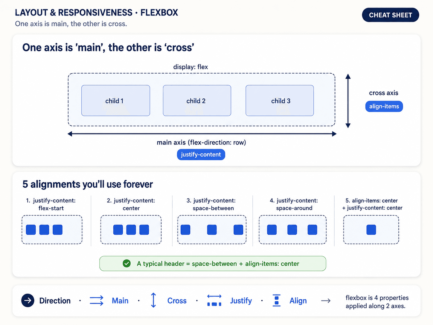
Task: Click the thin gray arrow before 'flexbox is 4 properties'
Action: (326, 300)
